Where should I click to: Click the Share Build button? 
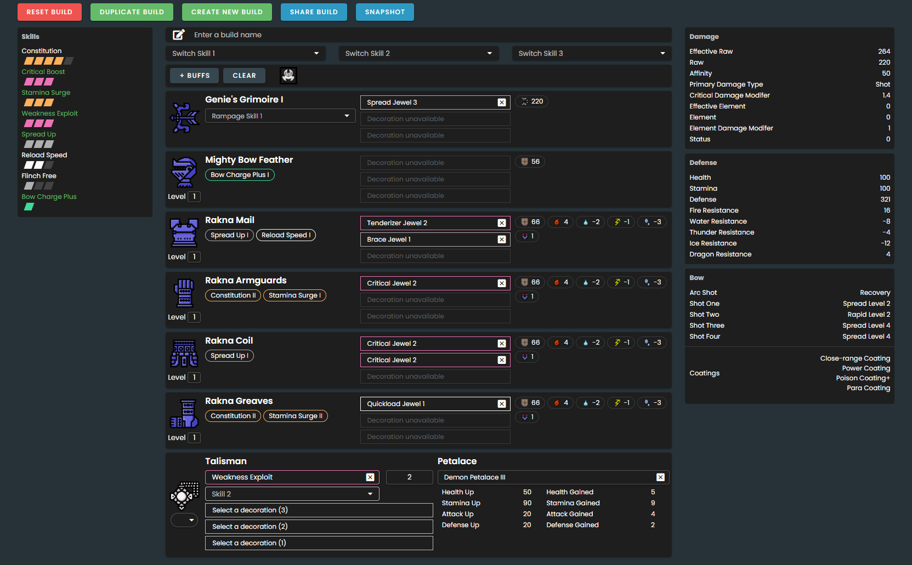(314, 12)
